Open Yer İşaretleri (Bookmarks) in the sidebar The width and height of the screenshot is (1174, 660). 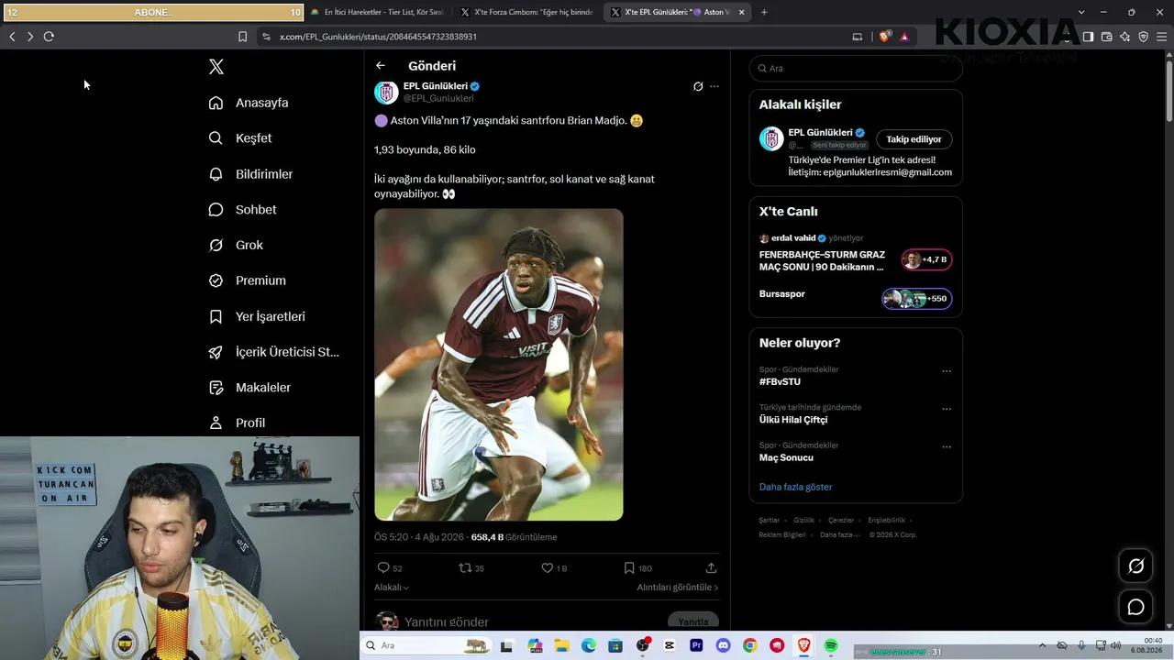click(257, 316)
